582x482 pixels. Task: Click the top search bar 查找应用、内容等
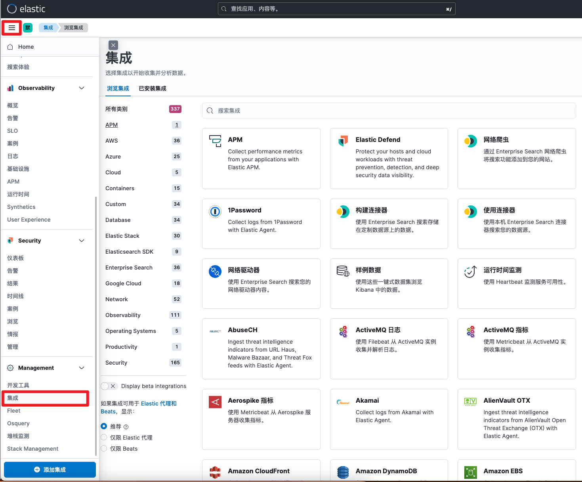337,9
